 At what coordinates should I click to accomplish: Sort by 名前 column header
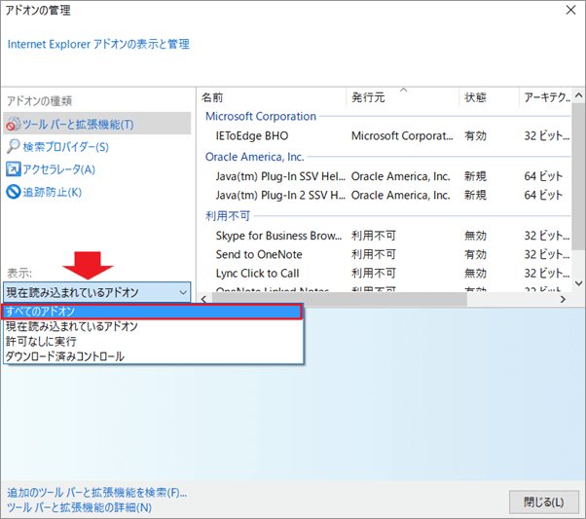[272, 97]
